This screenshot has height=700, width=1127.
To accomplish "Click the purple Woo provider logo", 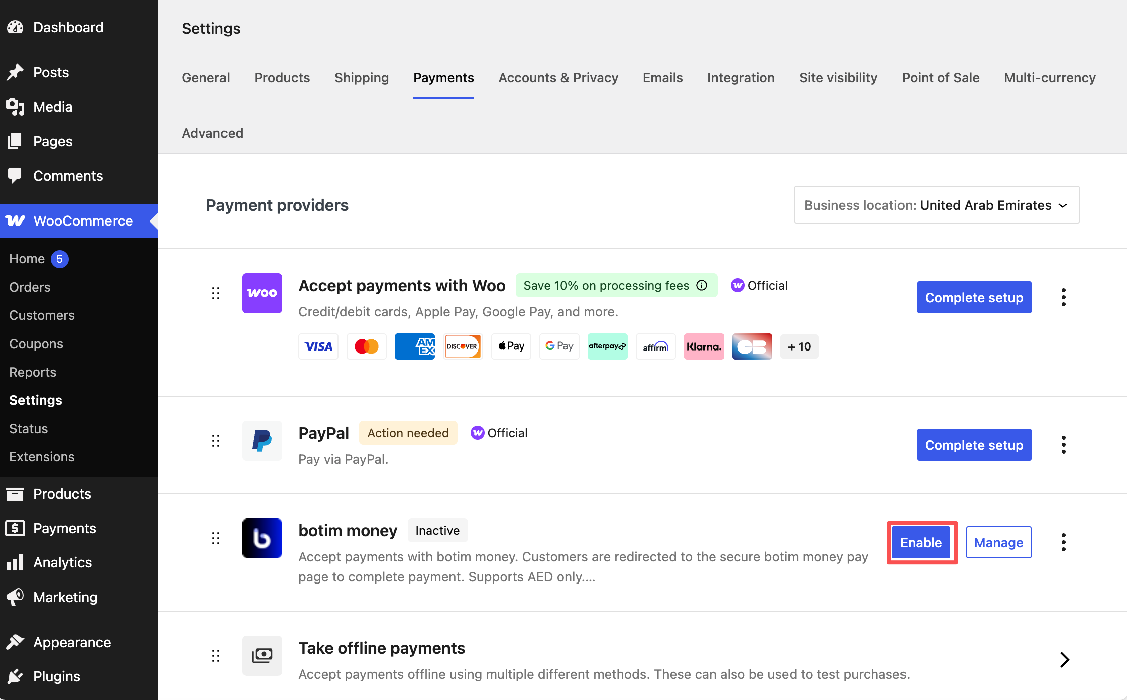I will click(262, 293).
